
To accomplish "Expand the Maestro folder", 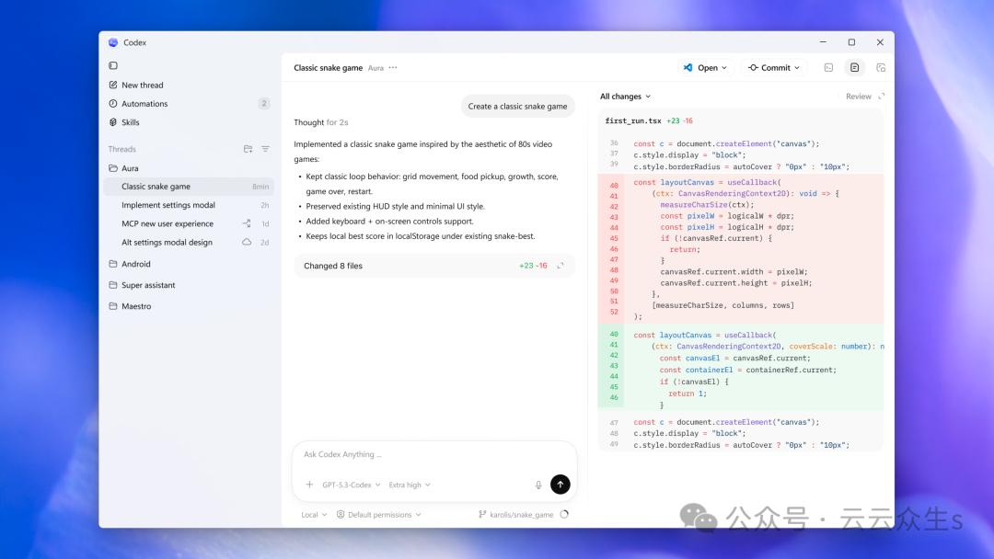I will tap(130, 306).
